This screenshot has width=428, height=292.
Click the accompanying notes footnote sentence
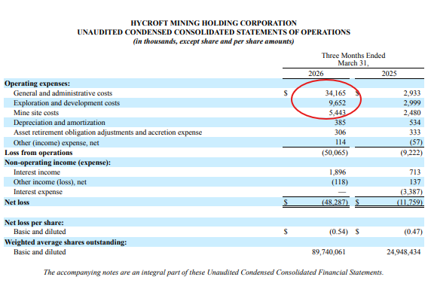coord(213,272)
